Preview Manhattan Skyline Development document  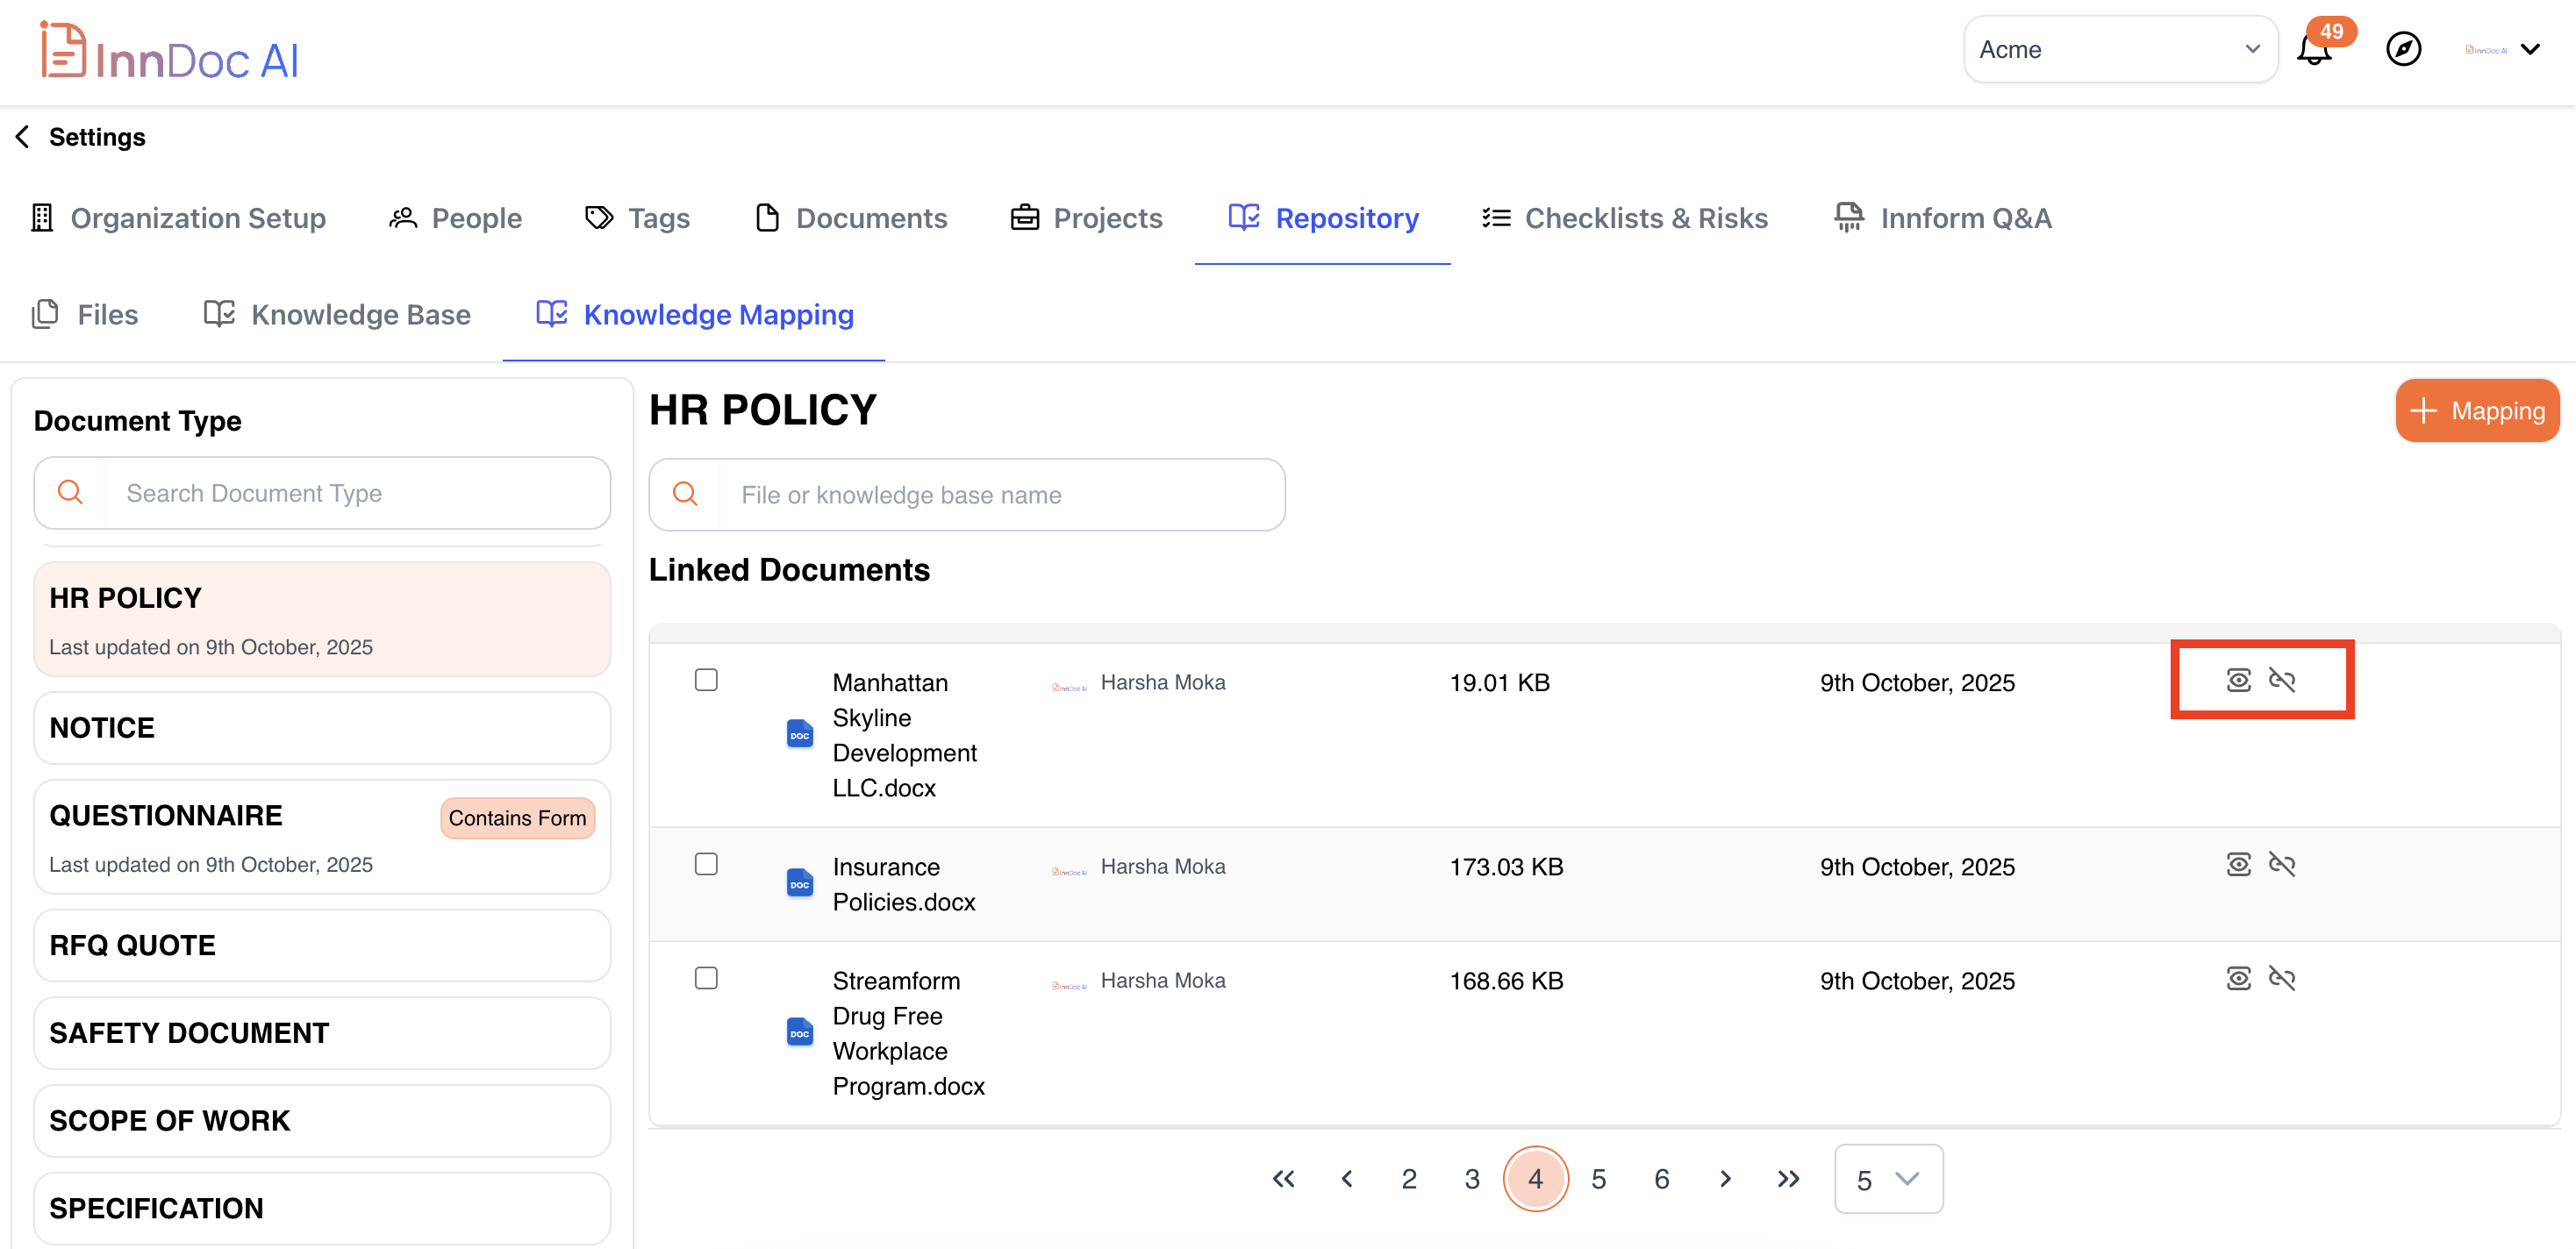click(x=2238, y=681)
